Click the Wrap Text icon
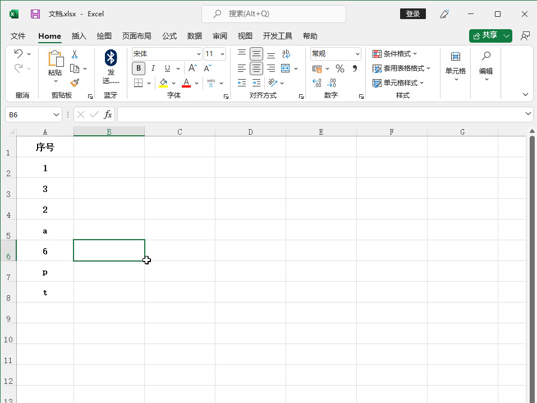 click(x=286, y=54)
